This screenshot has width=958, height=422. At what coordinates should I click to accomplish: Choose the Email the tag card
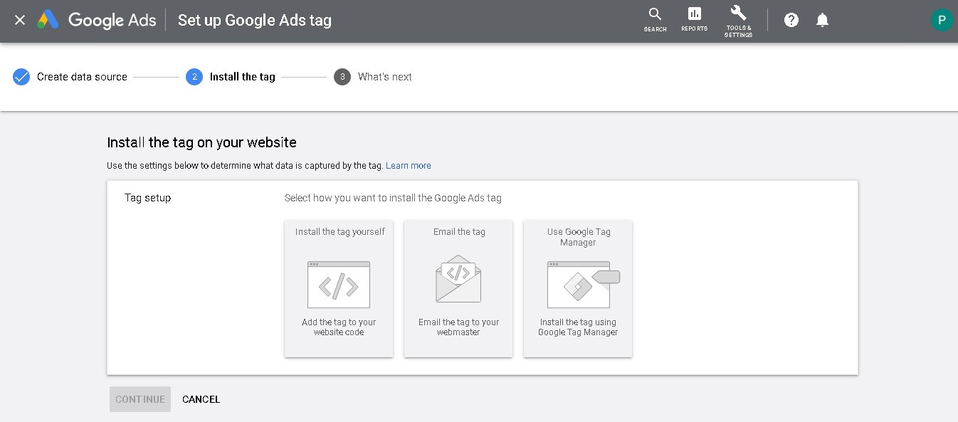coord(458,288)
